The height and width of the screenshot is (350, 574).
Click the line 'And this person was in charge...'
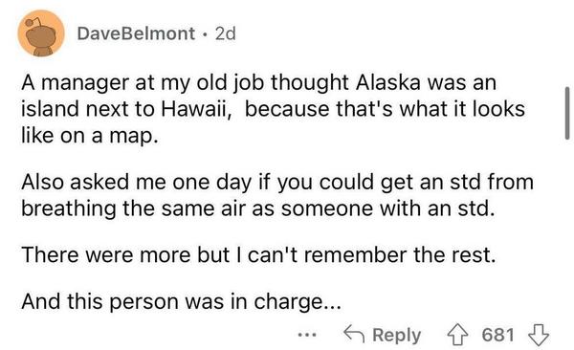coord(181,302)
